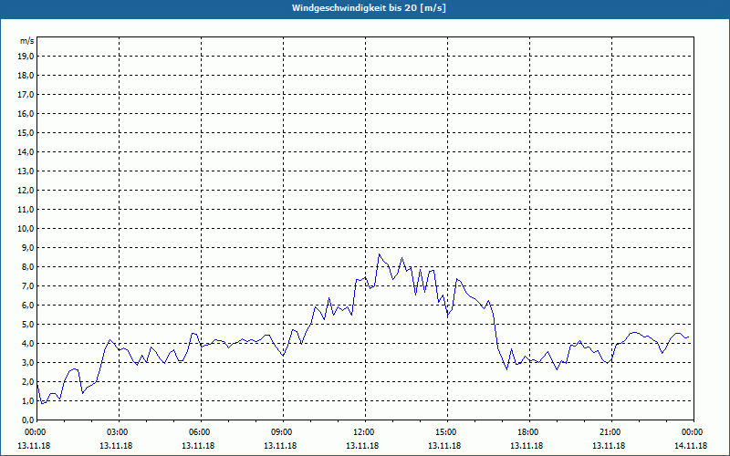Click the wind speed peak near 12:30

(380, 254)
